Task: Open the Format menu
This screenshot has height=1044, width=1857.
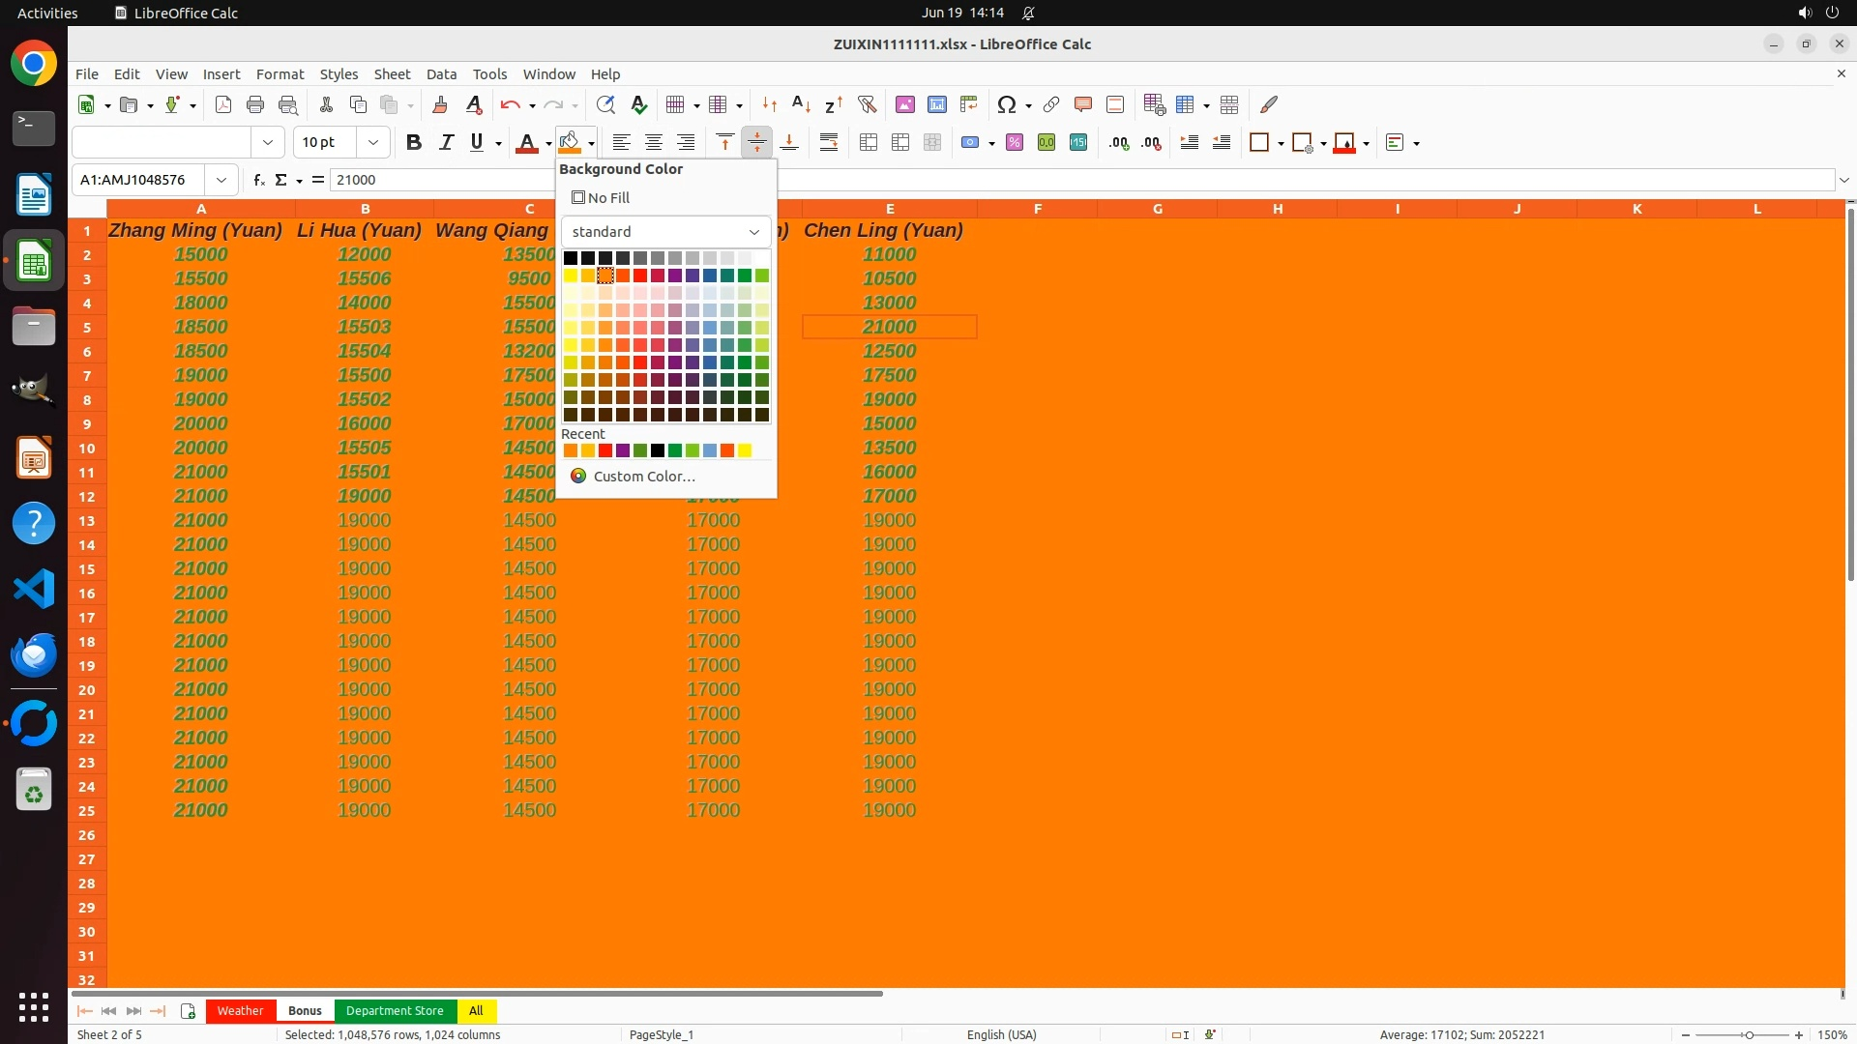Action: (280, 74)
